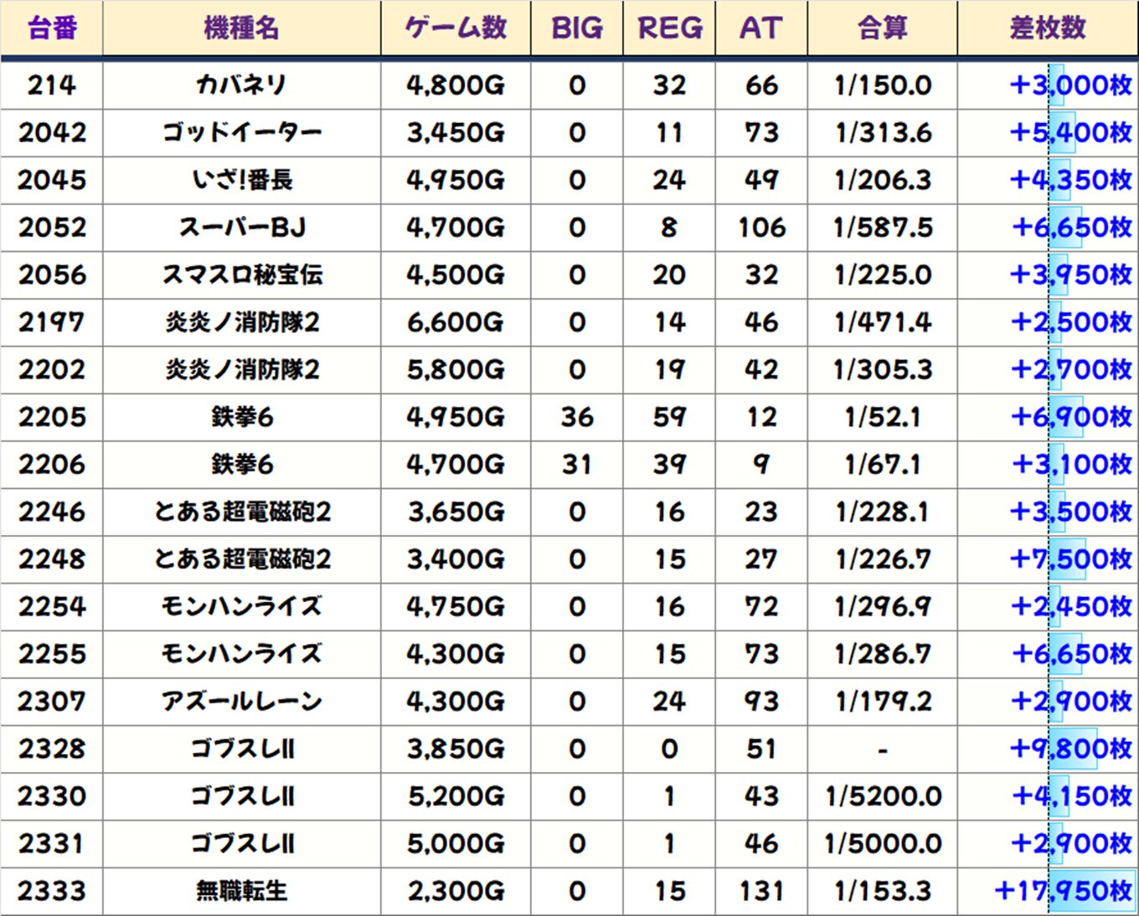Select the AT column header
The height and width of the screenshot is (916, 1139).
760,28
